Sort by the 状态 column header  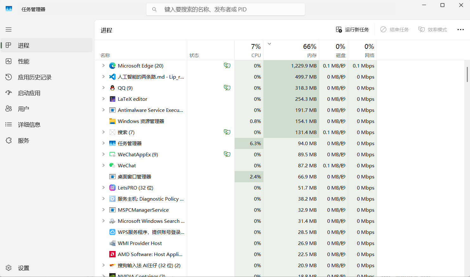click(211, 50)
